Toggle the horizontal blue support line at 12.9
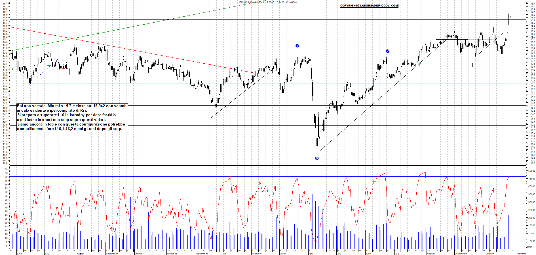Screen dimensions: 536x255 [298, 100]
